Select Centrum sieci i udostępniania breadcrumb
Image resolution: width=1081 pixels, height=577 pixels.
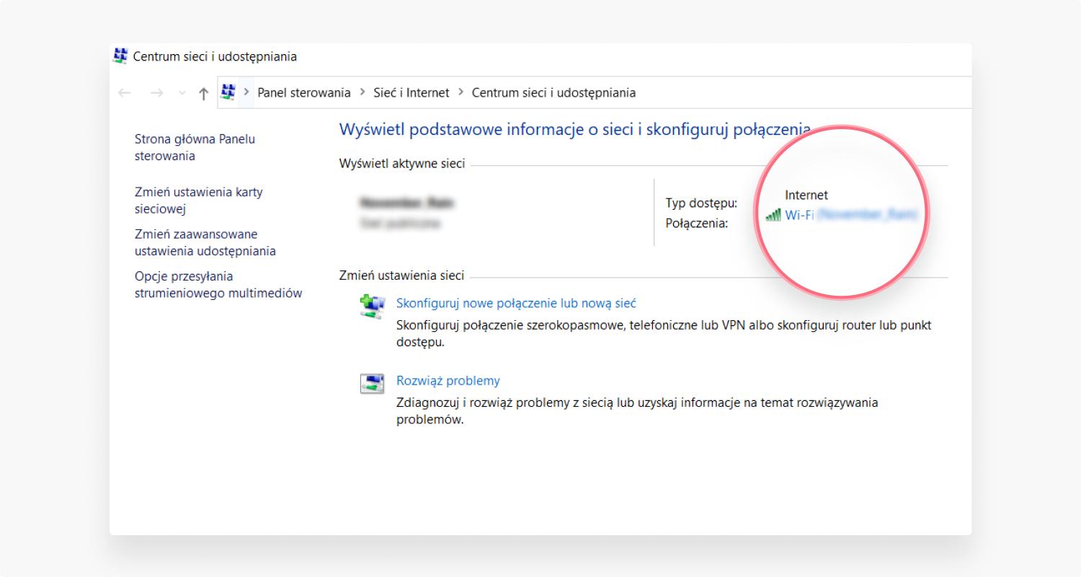[x=553, y=92]
